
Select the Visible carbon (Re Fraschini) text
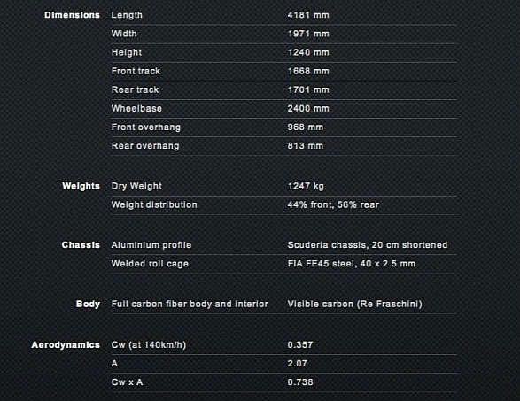(354, 304)
